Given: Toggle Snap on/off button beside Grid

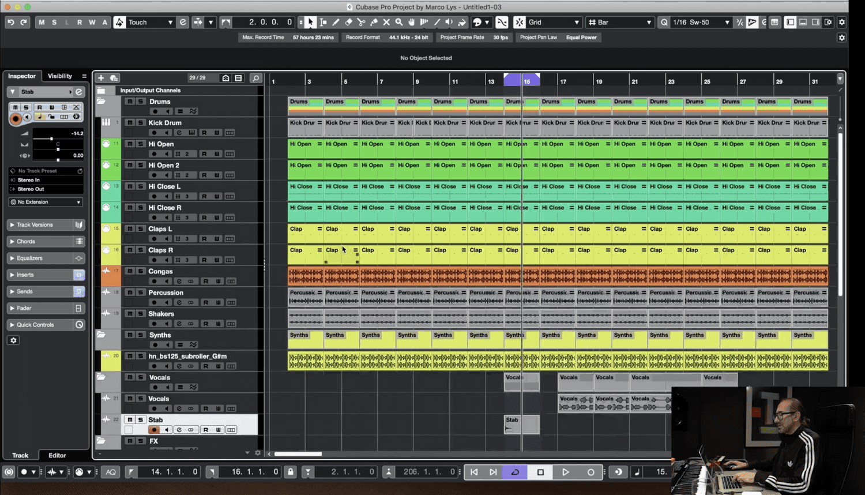Looking at the screenshot, I should pos(520,22).
